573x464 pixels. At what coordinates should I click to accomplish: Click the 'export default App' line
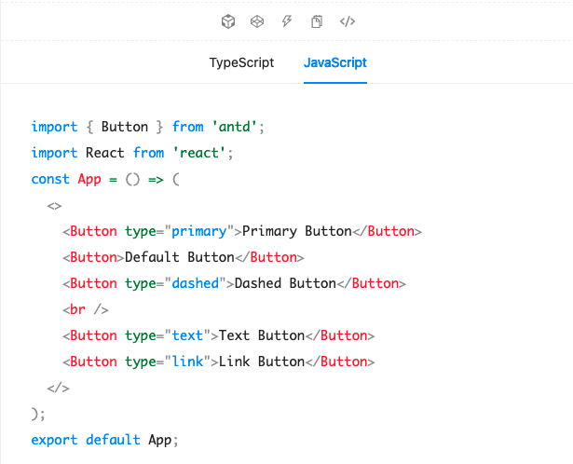(103, 440)
